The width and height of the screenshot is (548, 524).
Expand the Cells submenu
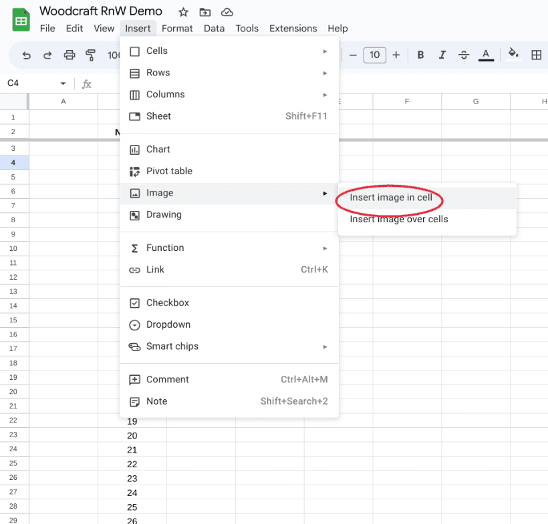tap(229, 51)
